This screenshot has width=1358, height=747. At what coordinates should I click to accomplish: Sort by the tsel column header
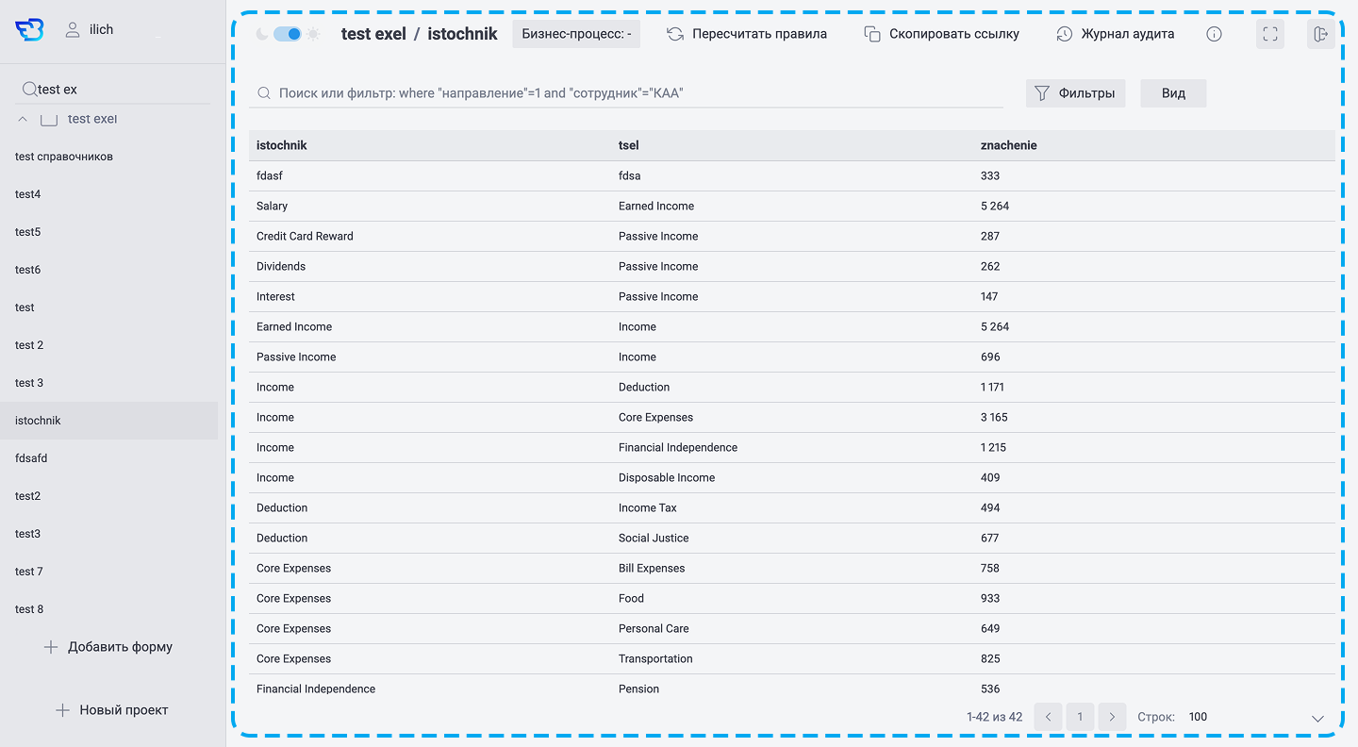[x=629, y=145]
